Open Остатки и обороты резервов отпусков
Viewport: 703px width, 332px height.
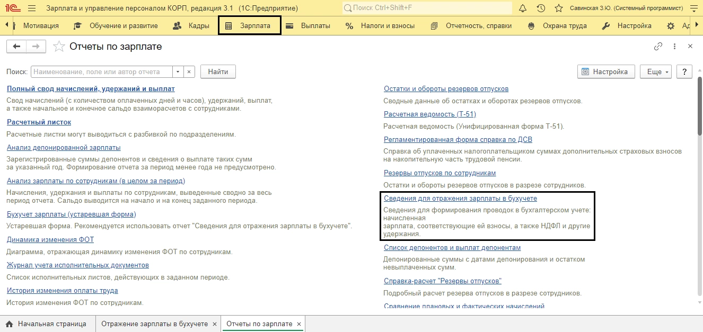[446, 89]
